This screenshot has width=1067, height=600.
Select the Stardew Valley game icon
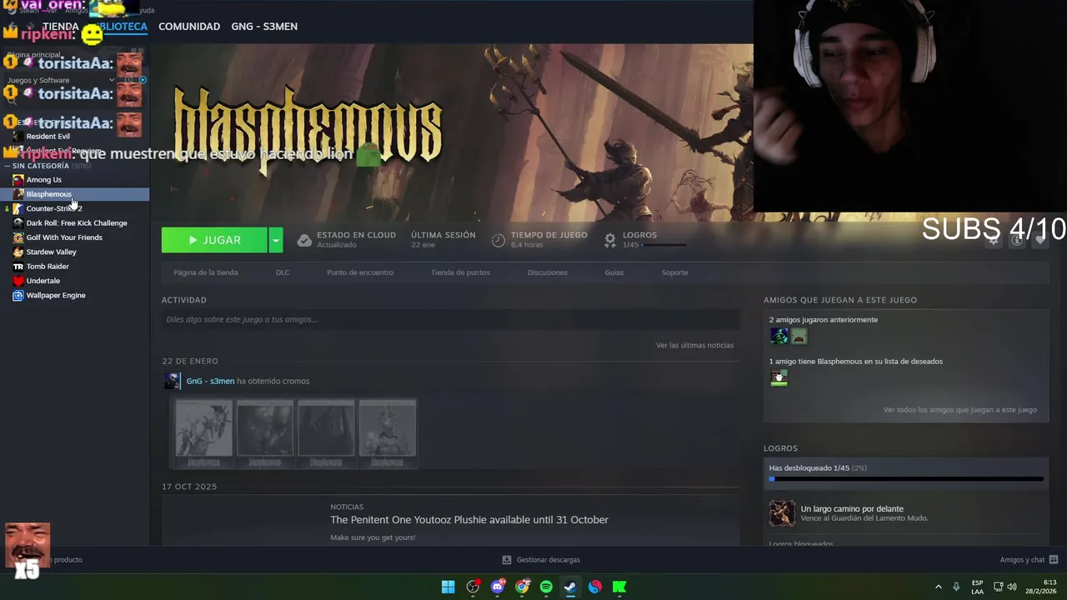pyautogui.click(x=18, y=252)
